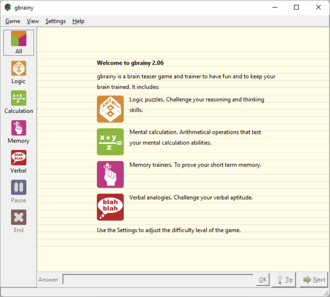This screenshot has height=297, width=330.
Task: Click the End game sidebar button
Action: pyautogui.click(x=18, y=221)
